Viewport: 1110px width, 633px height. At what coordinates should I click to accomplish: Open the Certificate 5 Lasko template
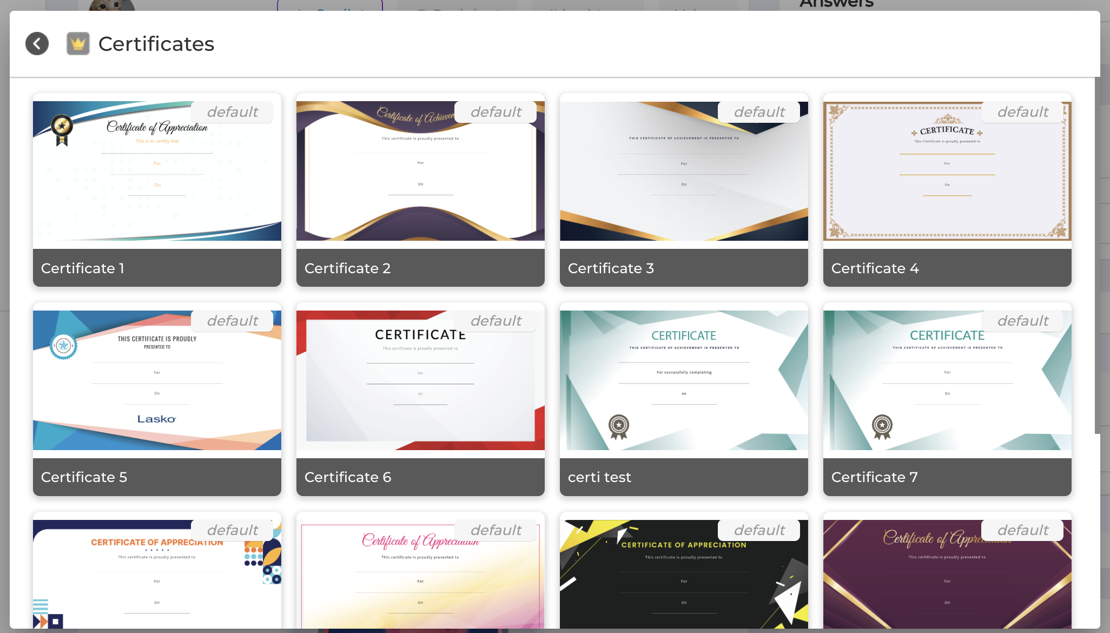point(157,380)
